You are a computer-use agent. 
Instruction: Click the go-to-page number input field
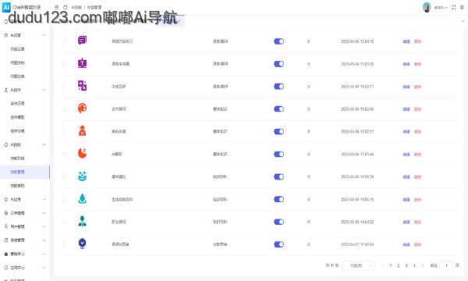pyautogui.click(x=446, y=265)
